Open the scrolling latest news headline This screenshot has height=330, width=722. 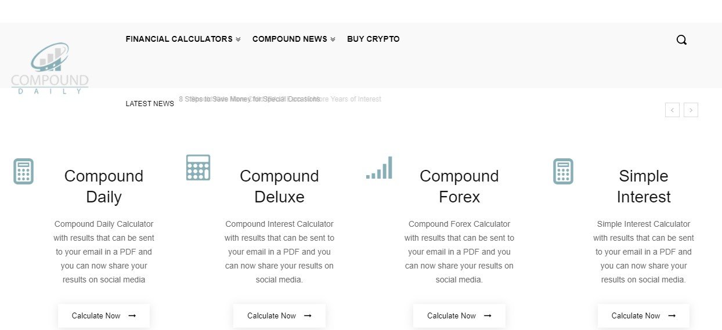click(x=280, y=99)
